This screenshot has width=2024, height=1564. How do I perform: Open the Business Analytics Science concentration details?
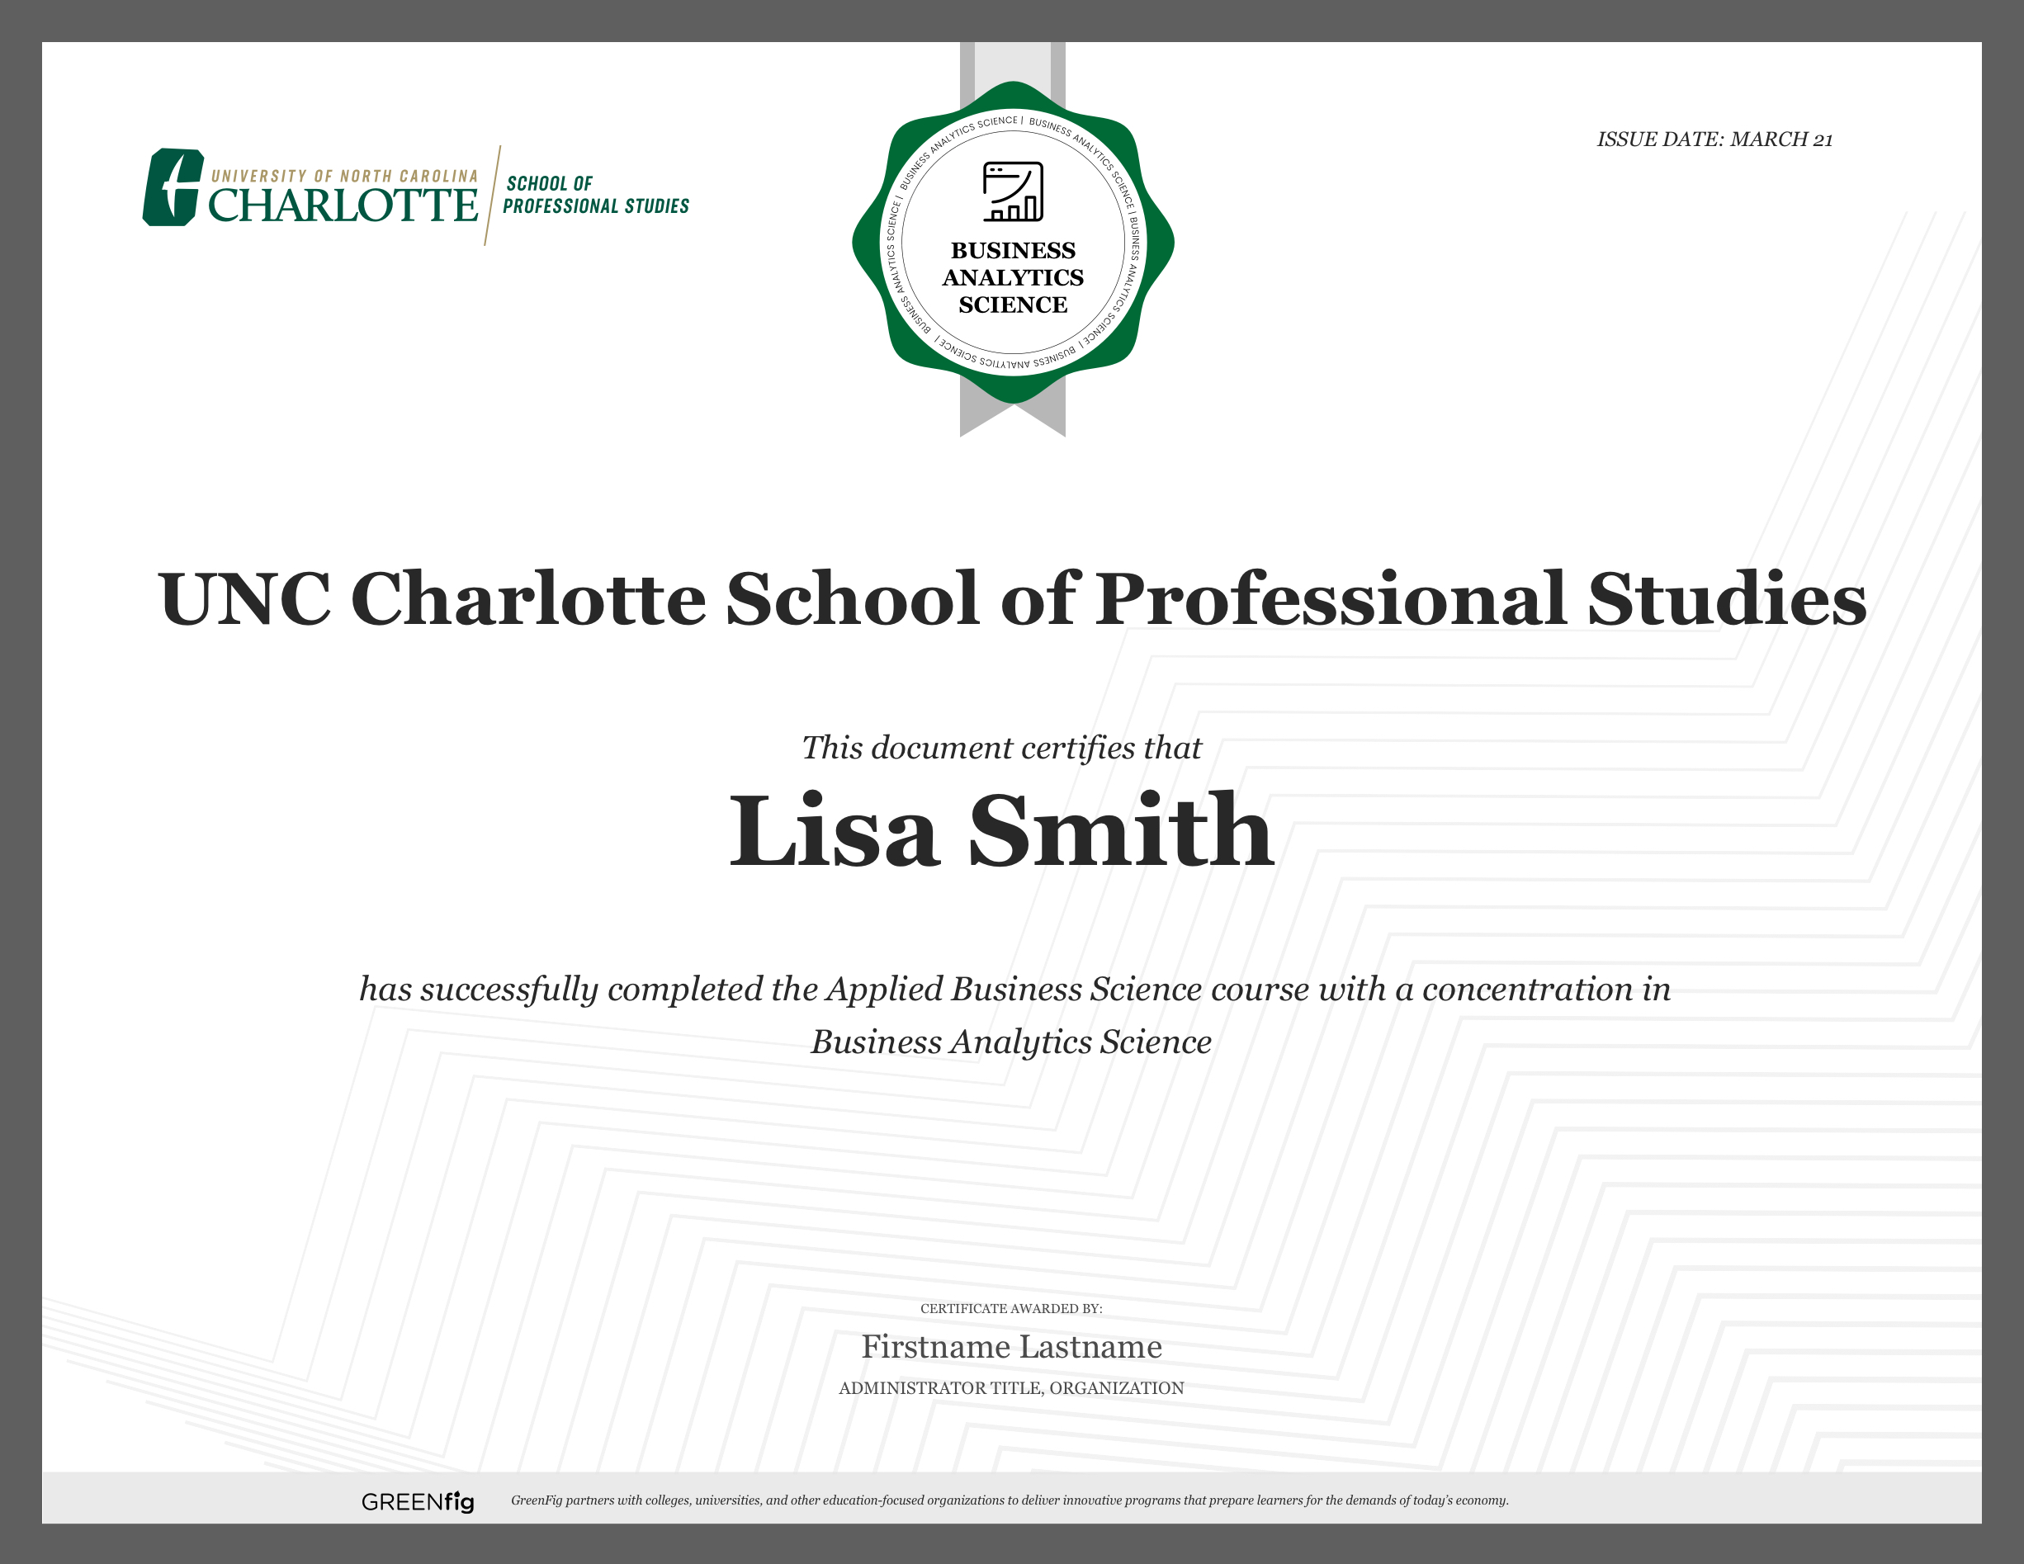(1011, 1042)
